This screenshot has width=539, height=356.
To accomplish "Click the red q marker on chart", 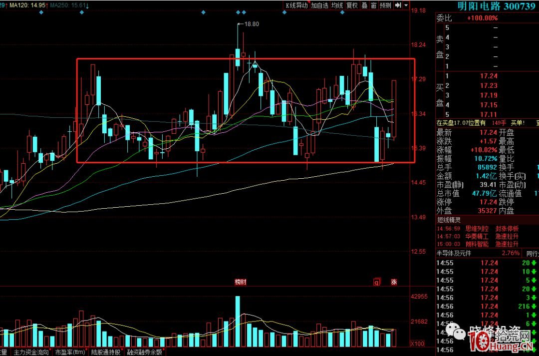I will (x=377, y=282).
